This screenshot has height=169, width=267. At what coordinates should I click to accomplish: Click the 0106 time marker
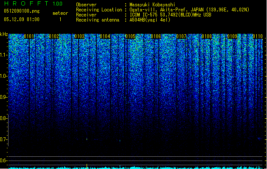(x=156, y=36)
